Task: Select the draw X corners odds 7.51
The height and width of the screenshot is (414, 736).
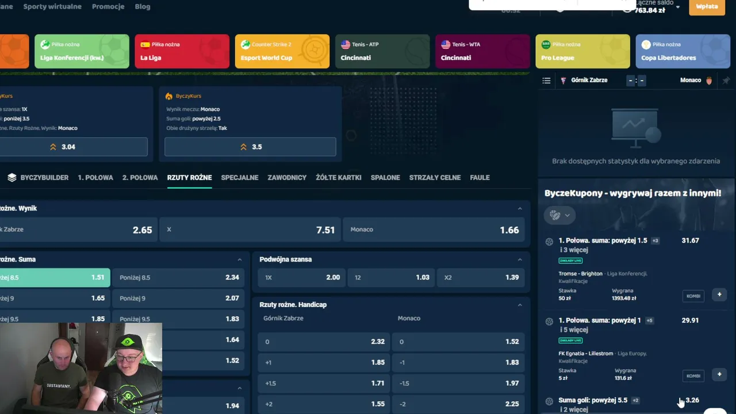Action: 250,230
